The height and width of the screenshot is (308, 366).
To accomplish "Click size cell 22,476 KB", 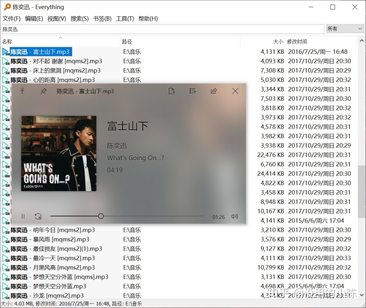I will (270, 155).
